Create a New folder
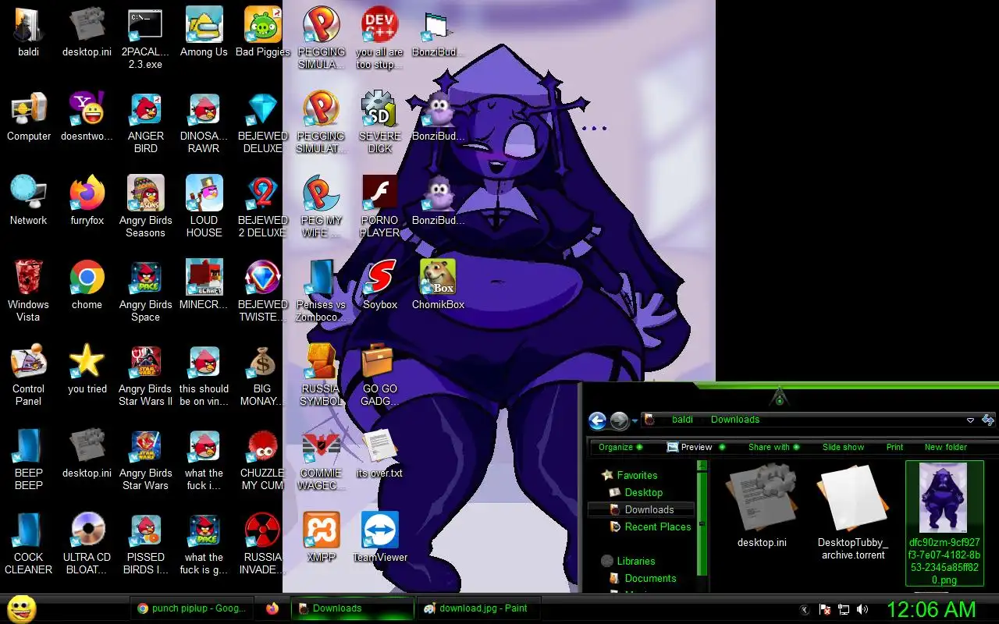999x624 pixels. [x=945, y=447]
